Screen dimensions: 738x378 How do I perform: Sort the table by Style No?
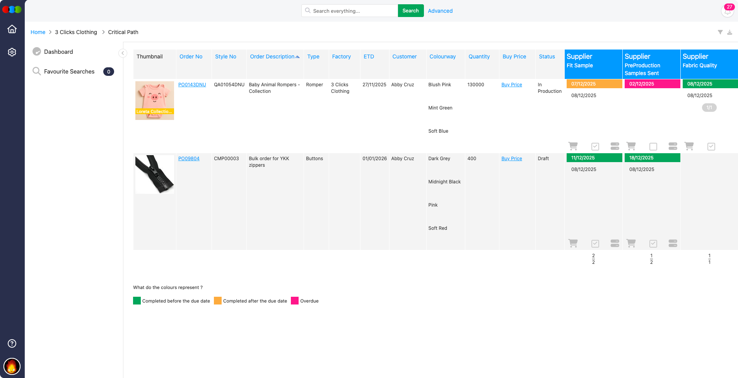click(x=226, y=56)
